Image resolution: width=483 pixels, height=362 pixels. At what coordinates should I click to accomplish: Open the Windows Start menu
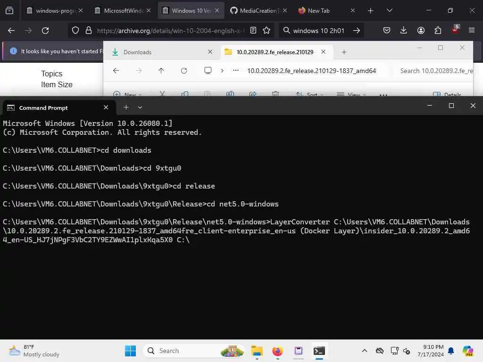[x=130, y=351]
